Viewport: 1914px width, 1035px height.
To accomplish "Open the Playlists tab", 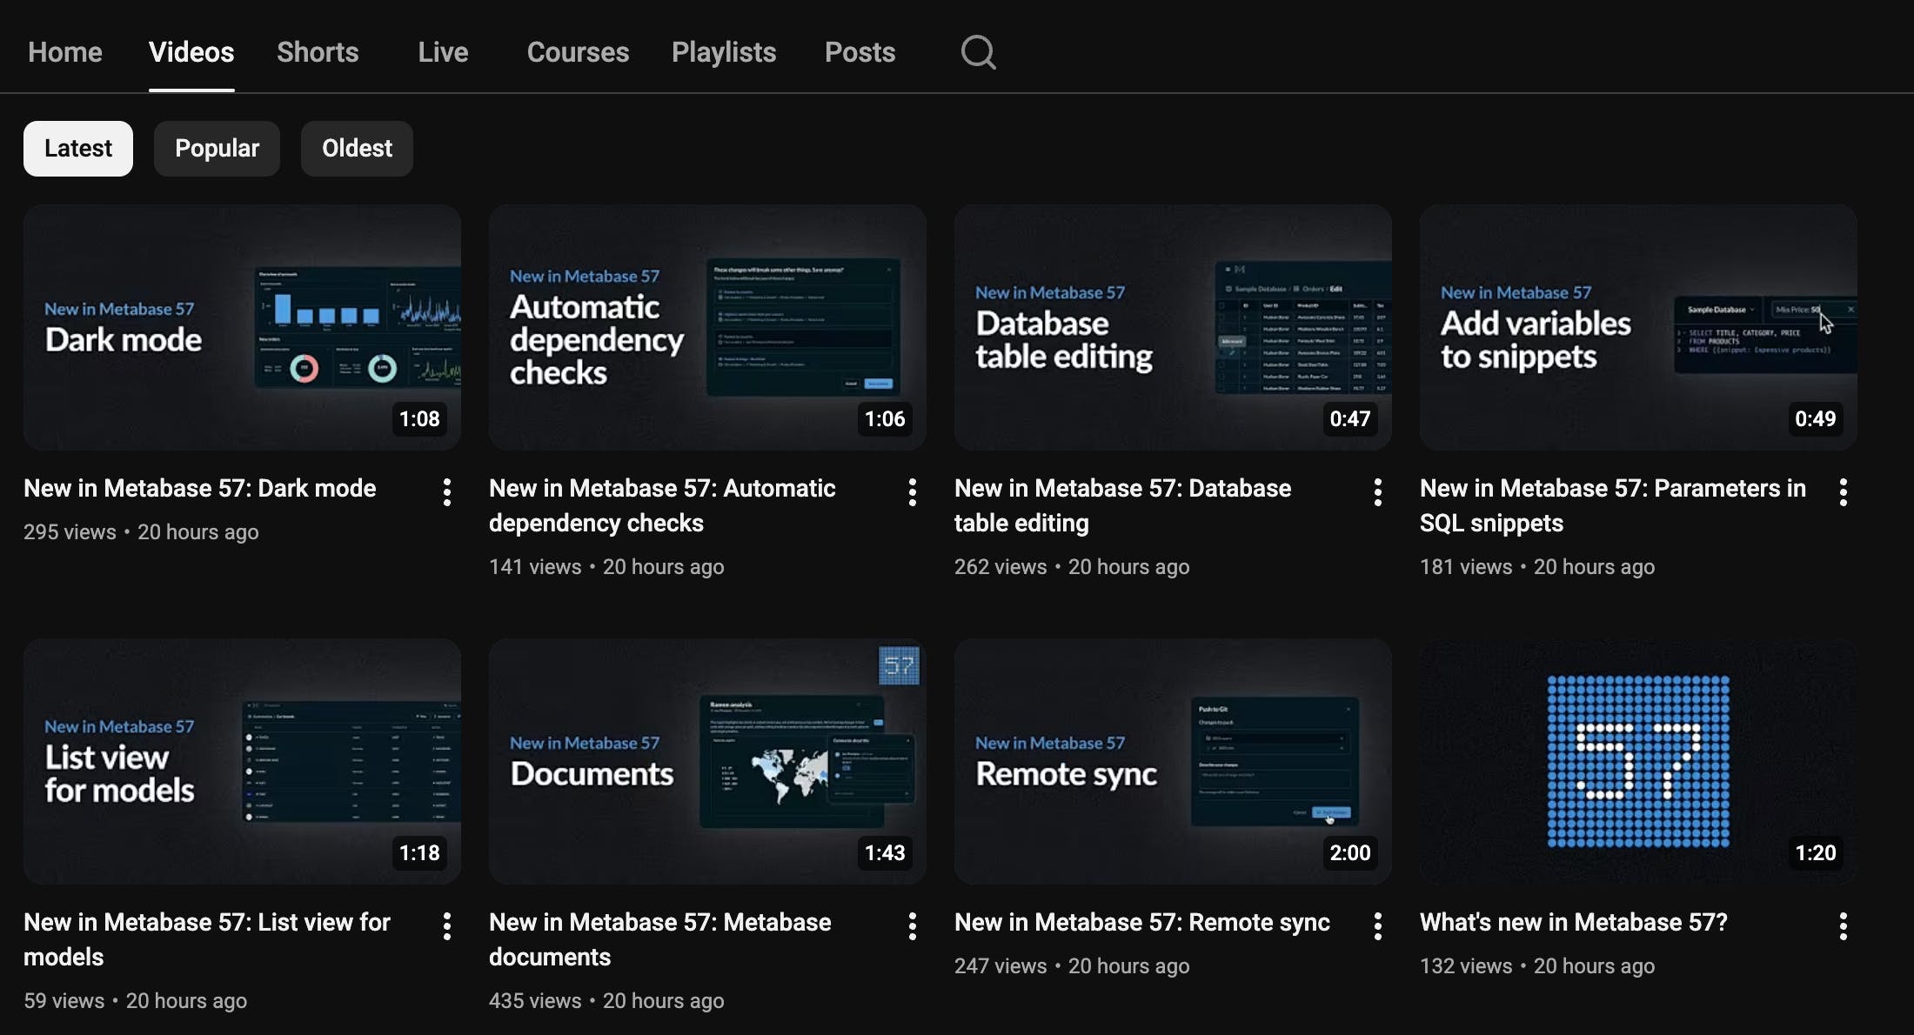I will click(723, 52).
